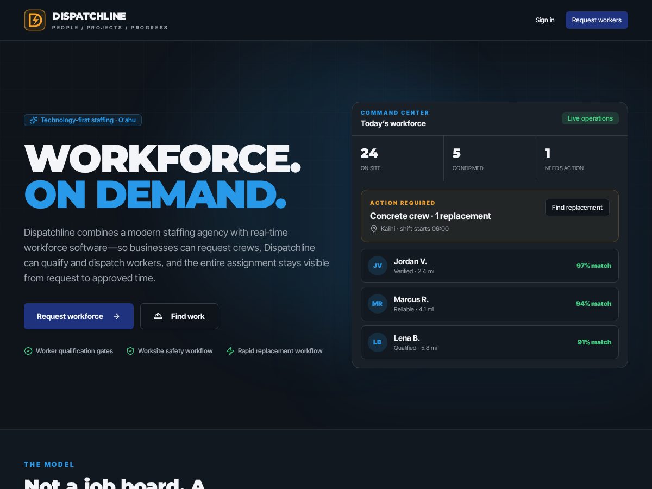The image size is (652, 489).
Task: Click the Dispatchline lightning bolt logo
Action: point(35,20)
